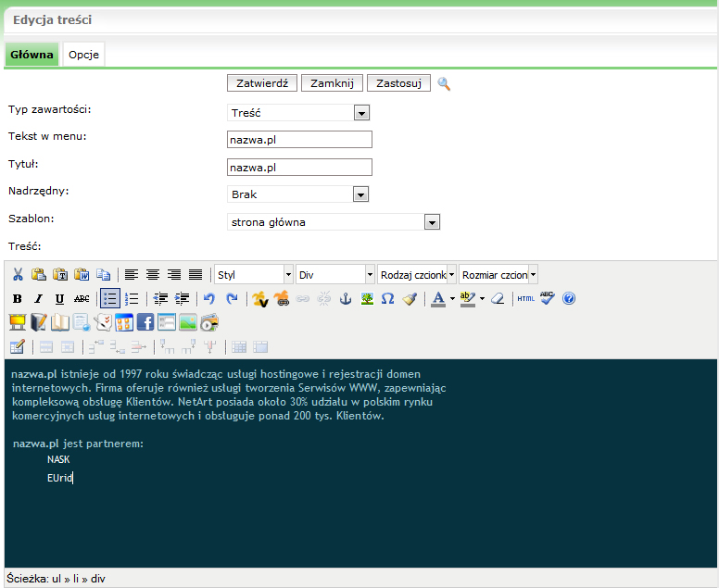The image size is (719, 588).
Task: Click Paste as plain text icon
Action: (x=60, y=274)
